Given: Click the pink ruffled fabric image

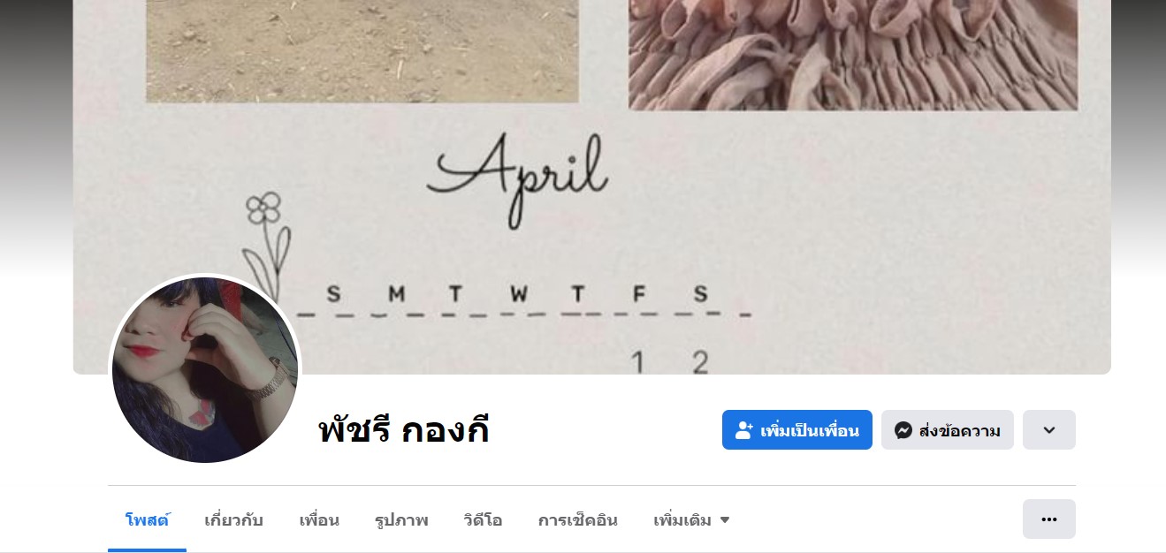Looking at the screenshot, I should click(x=853, y=55).
